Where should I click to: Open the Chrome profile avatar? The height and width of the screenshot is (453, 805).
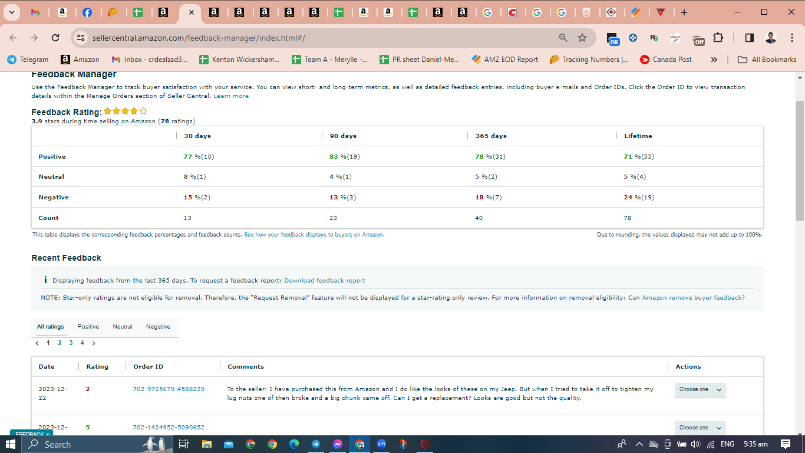(x=770, y=38)
